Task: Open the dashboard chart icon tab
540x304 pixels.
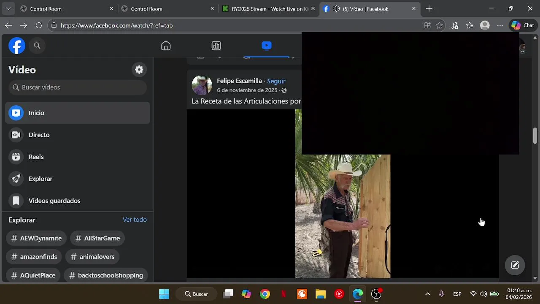Action: 216,46
